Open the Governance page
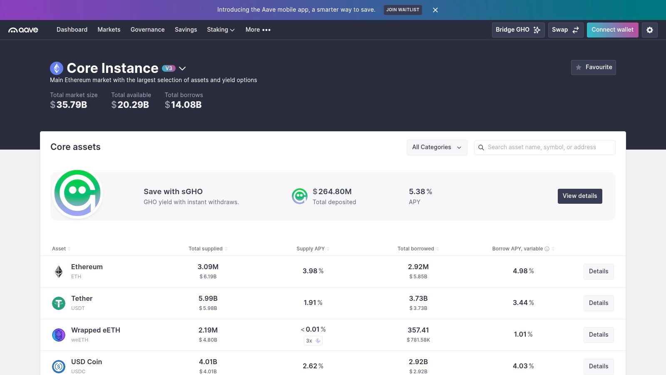666x375 pixels. [147, 30]
